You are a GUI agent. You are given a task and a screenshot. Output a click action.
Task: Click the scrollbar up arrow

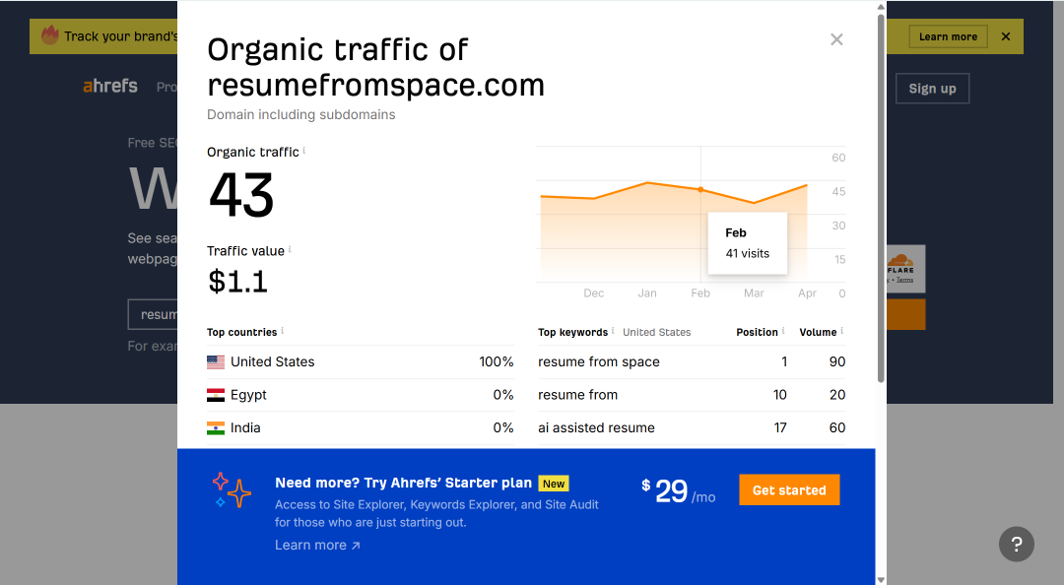tap(881, 7)
